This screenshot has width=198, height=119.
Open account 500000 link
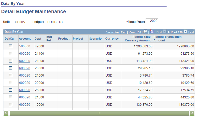tap(25, 46)
